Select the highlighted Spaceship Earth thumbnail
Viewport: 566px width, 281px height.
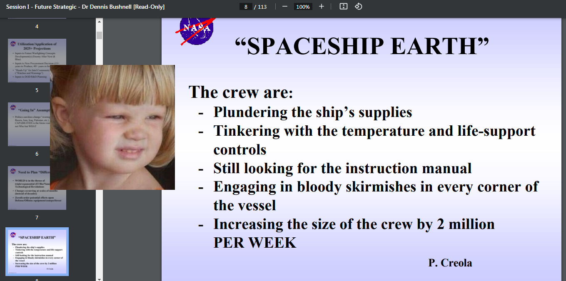tap(37, 251)
